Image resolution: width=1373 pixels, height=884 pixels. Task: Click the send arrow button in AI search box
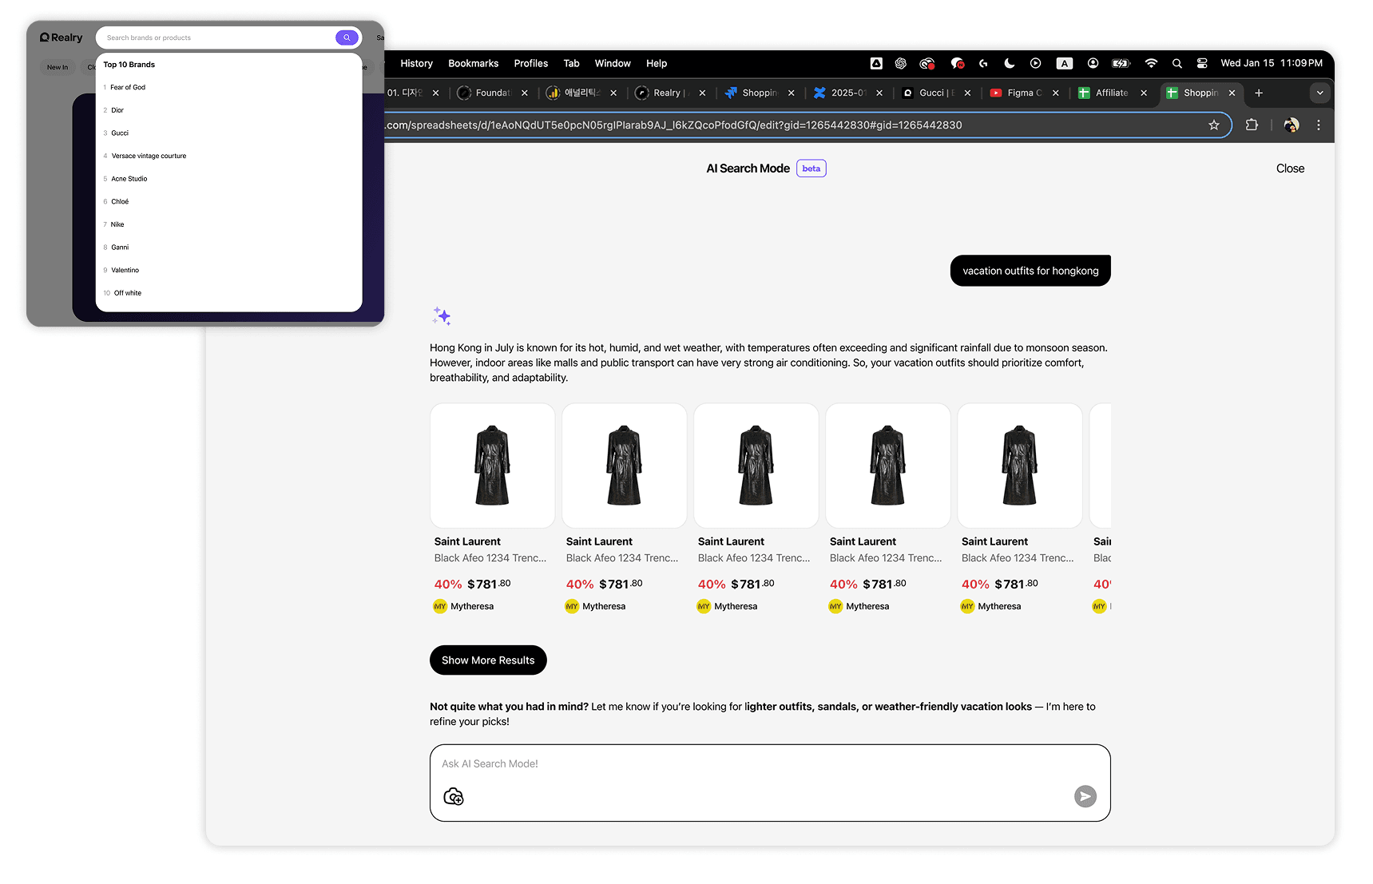[x=1085, y=796]
